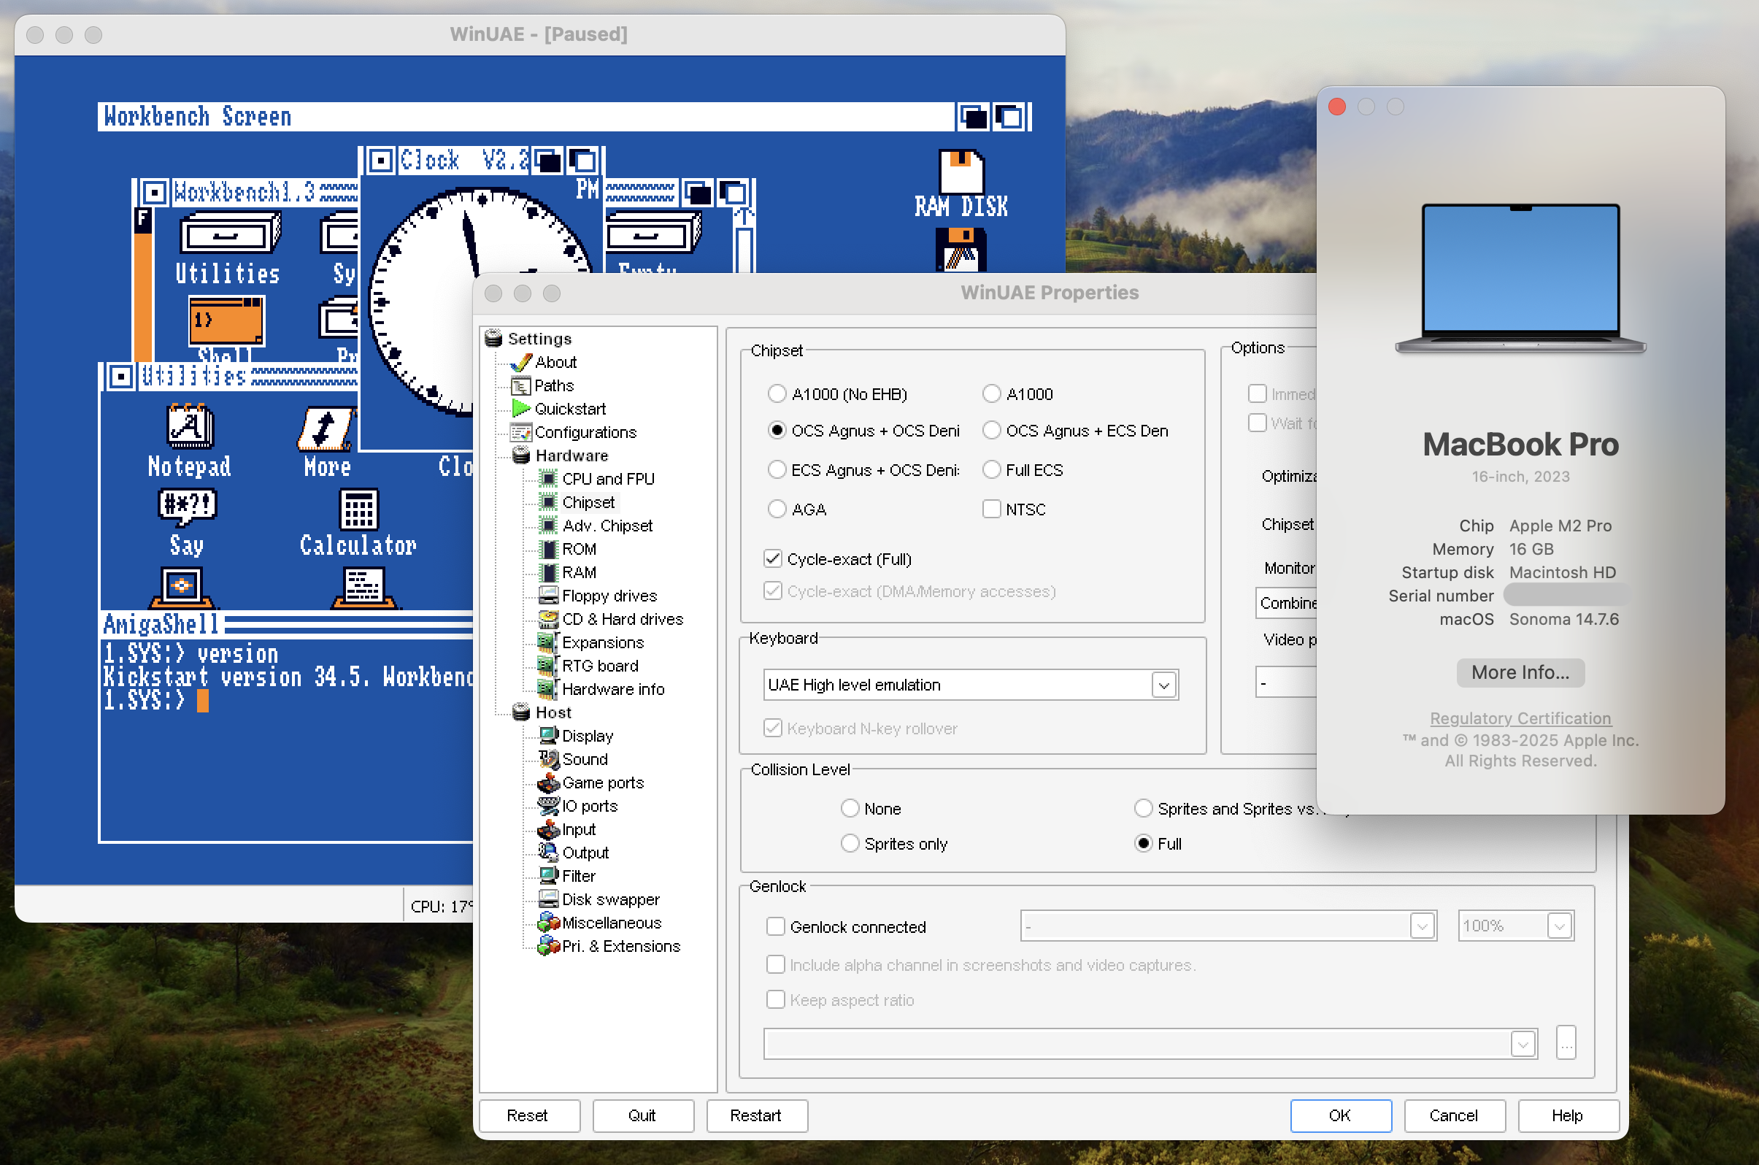Click the Restart button

coord(757,1115)
